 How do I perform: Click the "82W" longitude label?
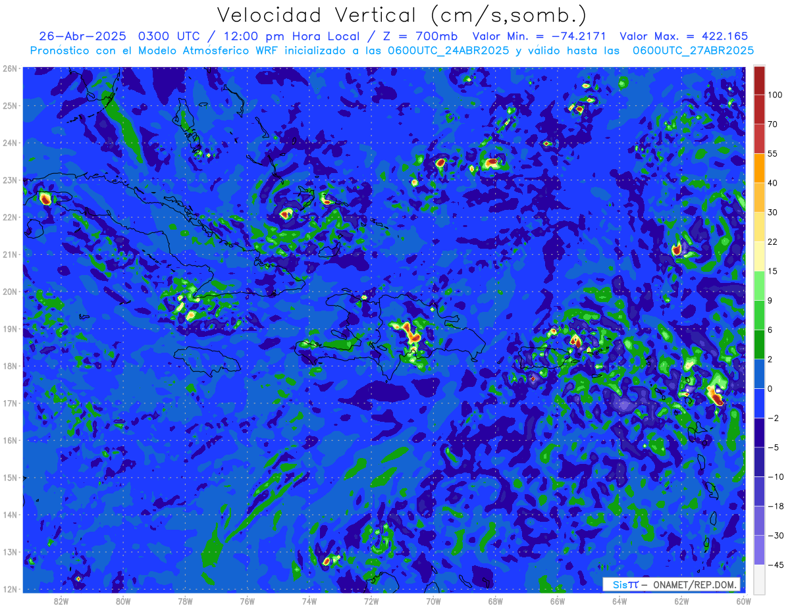(61, 601)
